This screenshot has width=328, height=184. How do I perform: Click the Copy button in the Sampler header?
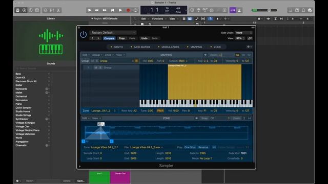[122, 38]
